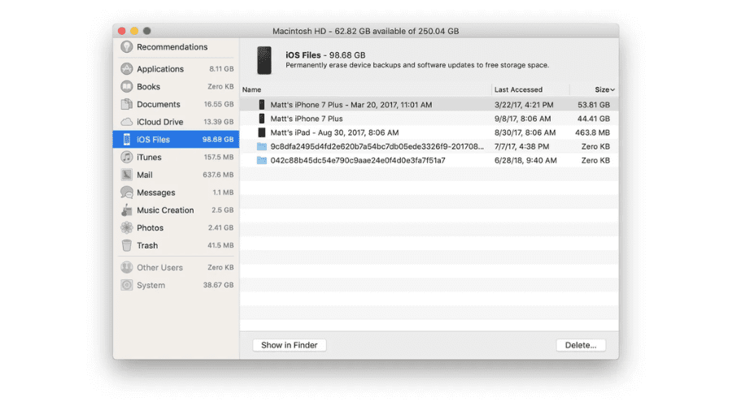Click the 53.81 GB size value
This screenshot has width=732, height=406.
594,105
